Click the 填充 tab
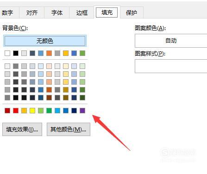This screenshot has width=207, height=174. (x=107, y=12)
